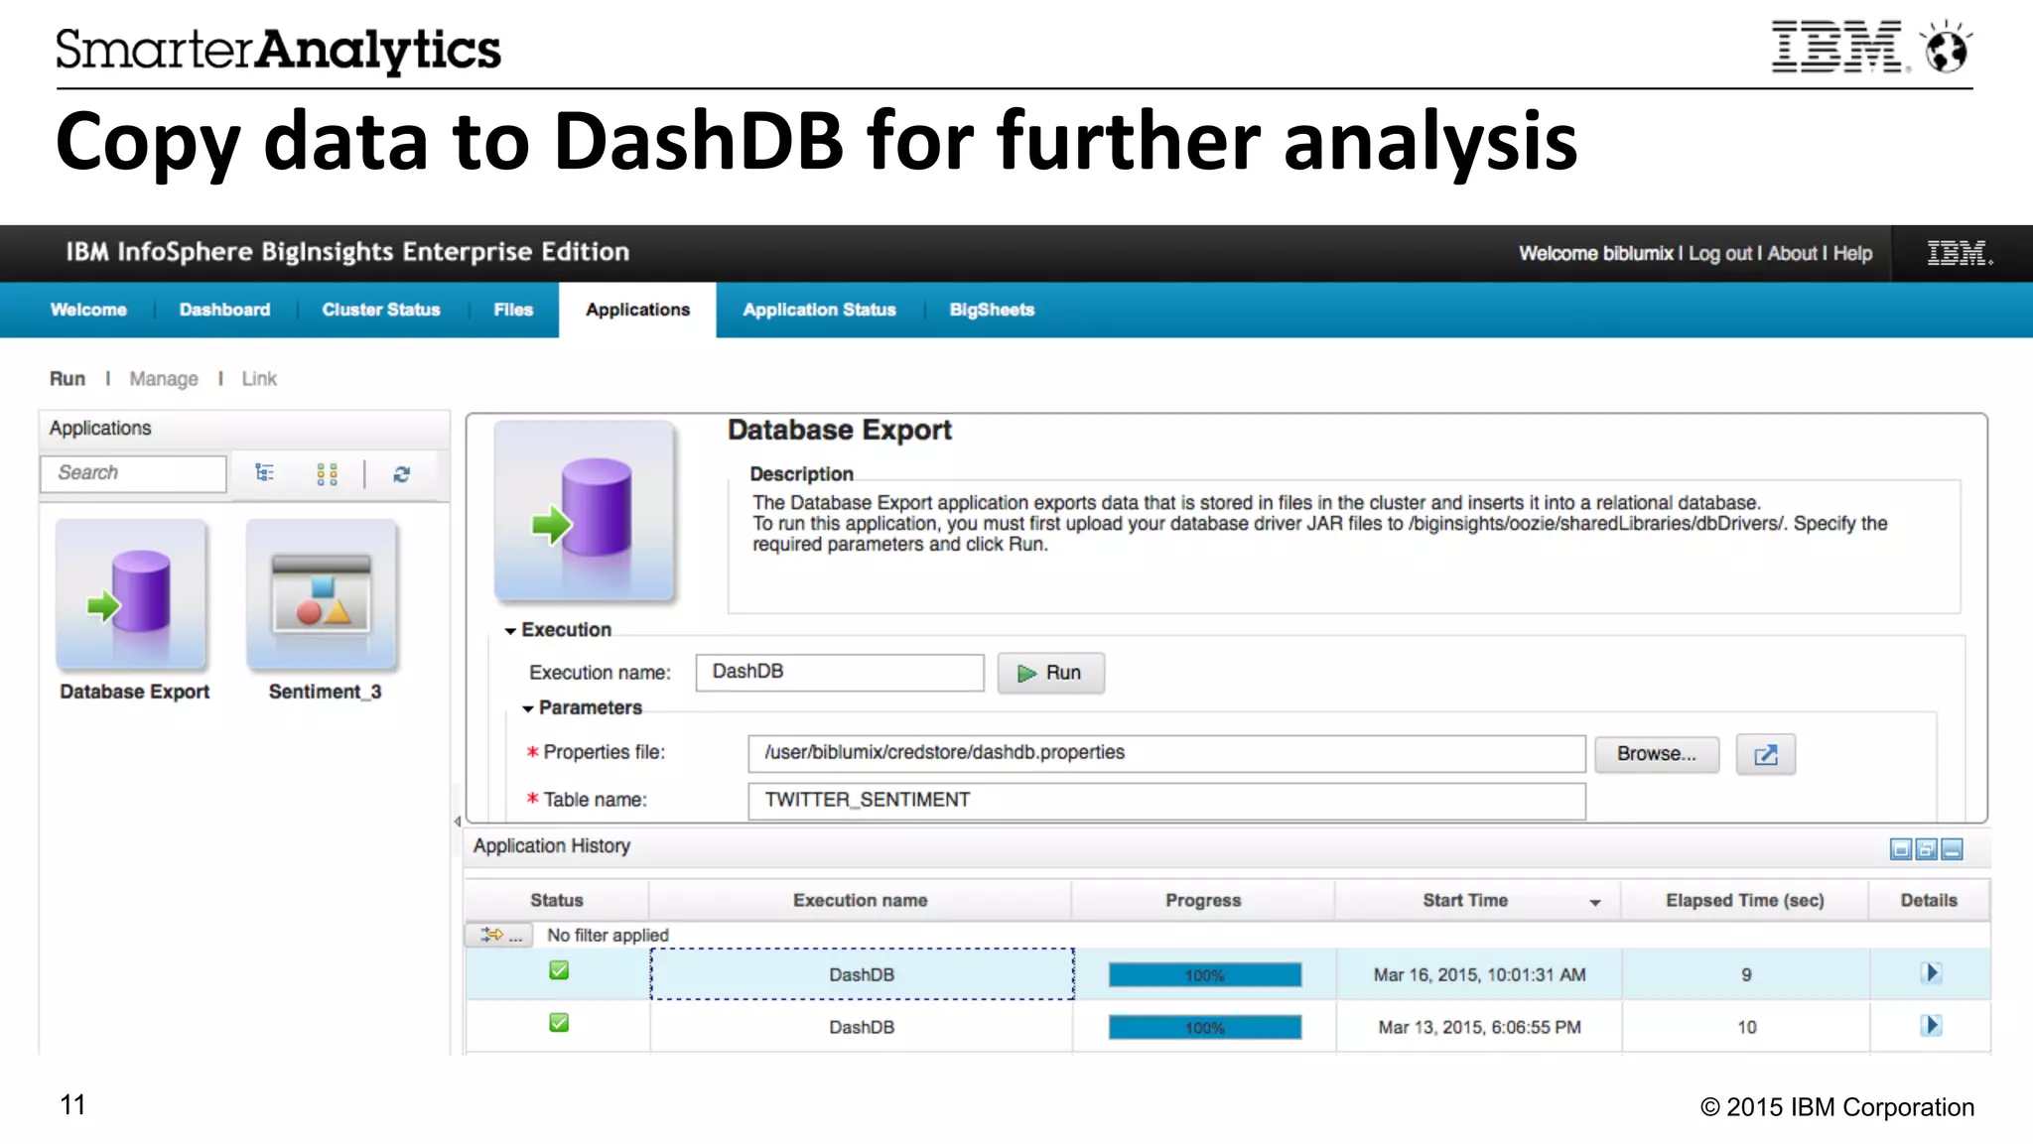2033x1144 pixels.
Task: Click the IBM logo in header
Action: 1959,254
